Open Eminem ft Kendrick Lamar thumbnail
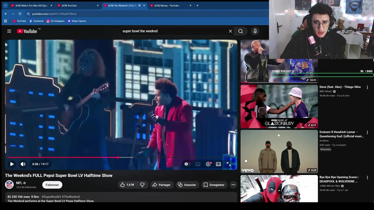 pyautogui.click(x=279, y=152)
